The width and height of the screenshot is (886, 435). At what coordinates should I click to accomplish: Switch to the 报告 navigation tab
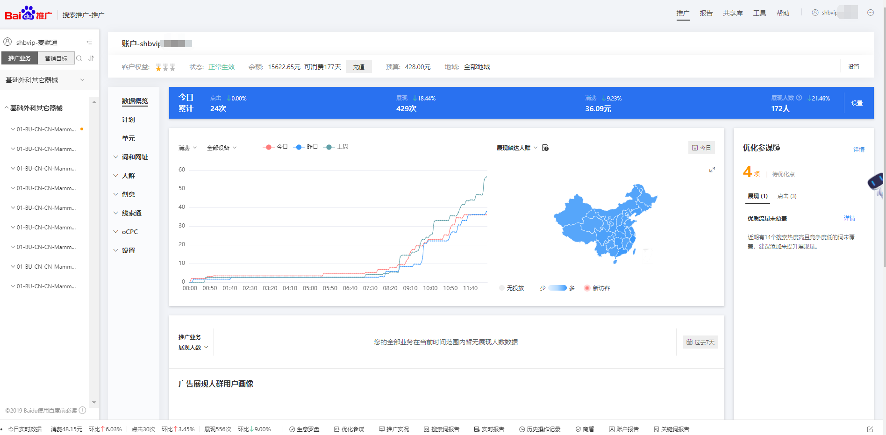coord(706,13)
